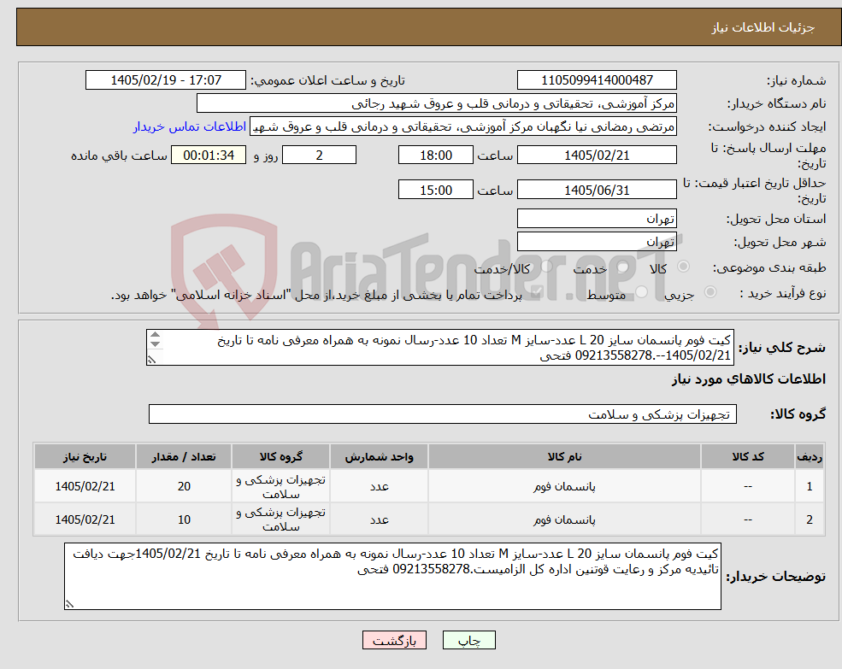
Task: Click the response deadline time 18:00 field
Action: (x=435, y=156)
